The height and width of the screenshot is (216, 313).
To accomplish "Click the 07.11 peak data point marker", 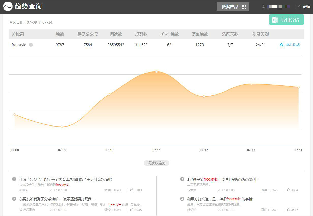I will coord(156,71).
